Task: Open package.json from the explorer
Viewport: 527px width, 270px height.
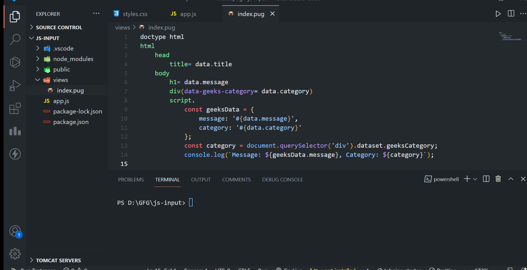Action: (x=71, y=122)
